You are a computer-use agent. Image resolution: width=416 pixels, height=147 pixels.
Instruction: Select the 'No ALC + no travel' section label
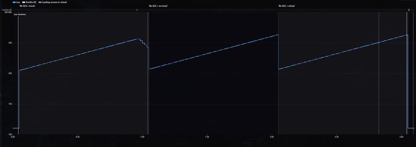click(158, 6)
